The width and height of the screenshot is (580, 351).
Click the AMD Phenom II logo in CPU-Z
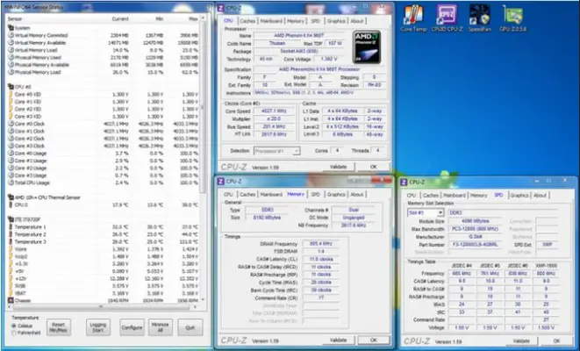pyautogui.click(x=367, y=47)
